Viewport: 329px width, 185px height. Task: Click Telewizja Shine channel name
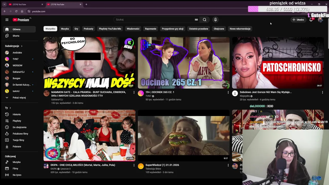[x=153, y=169]
